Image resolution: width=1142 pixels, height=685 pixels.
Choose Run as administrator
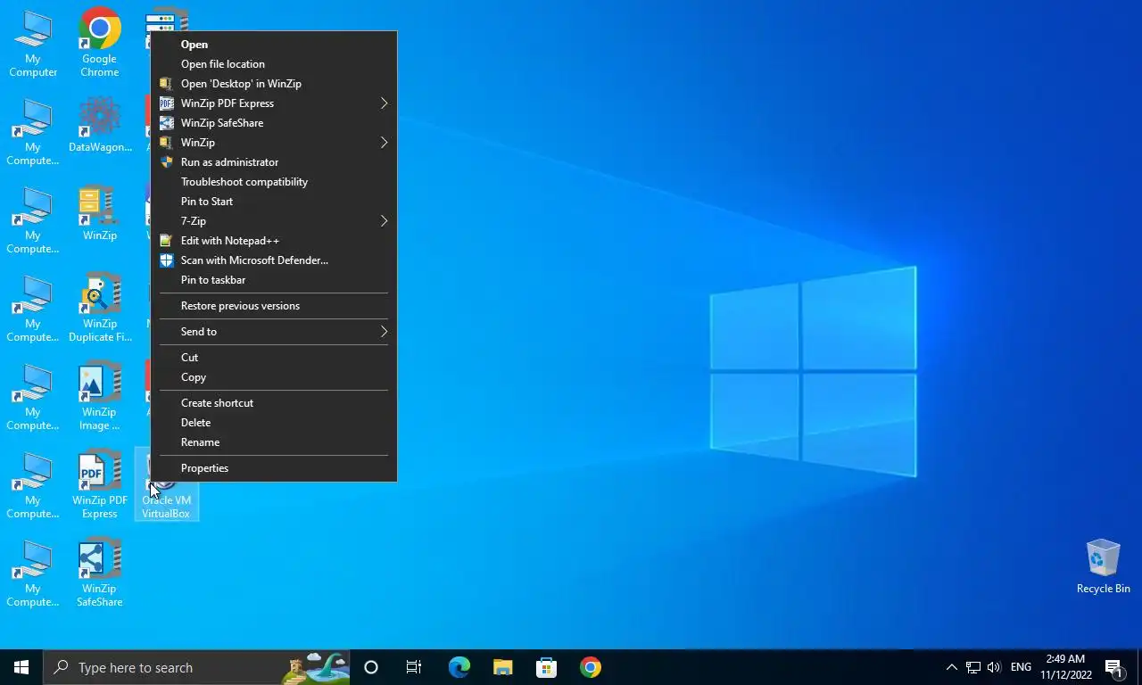(x=274, y=161)
